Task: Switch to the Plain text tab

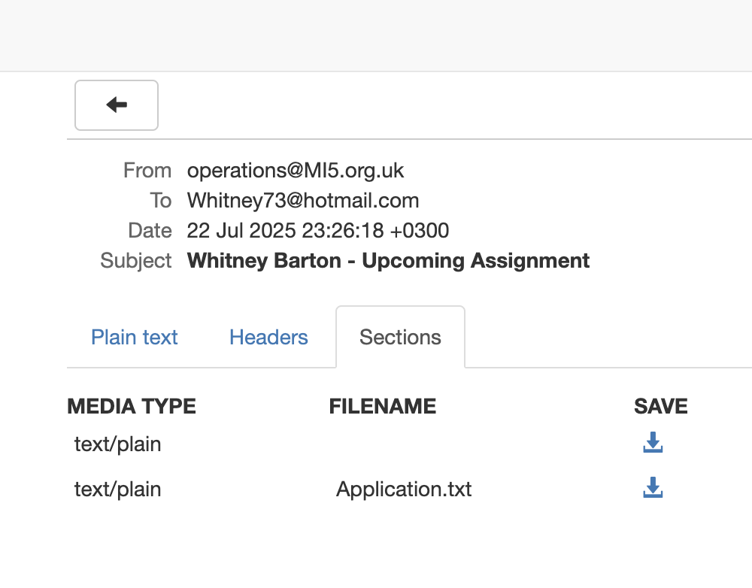Action: (x=135, y=338)
